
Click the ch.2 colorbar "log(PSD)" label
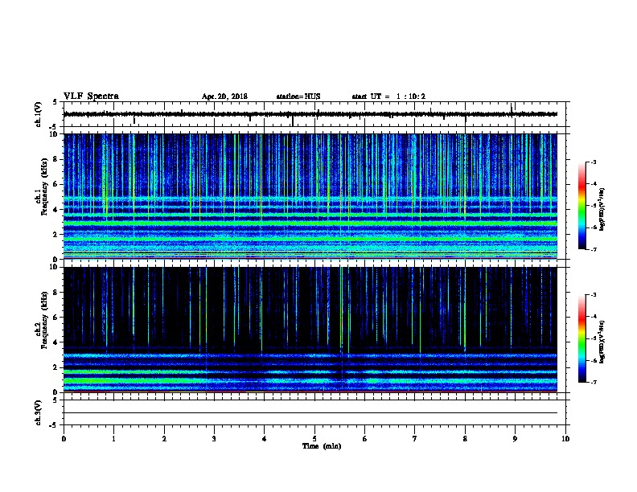click(602, 342)
